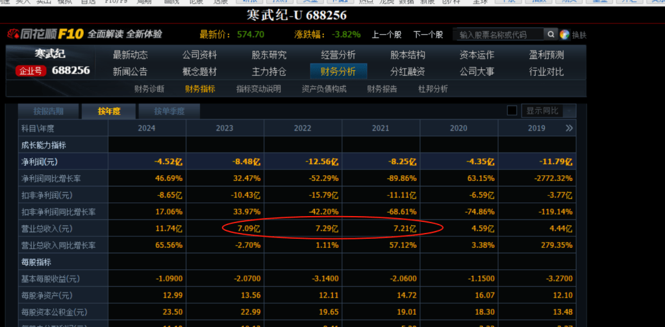
Task: Select the 按年度 tab
Action: coord(109,112)
